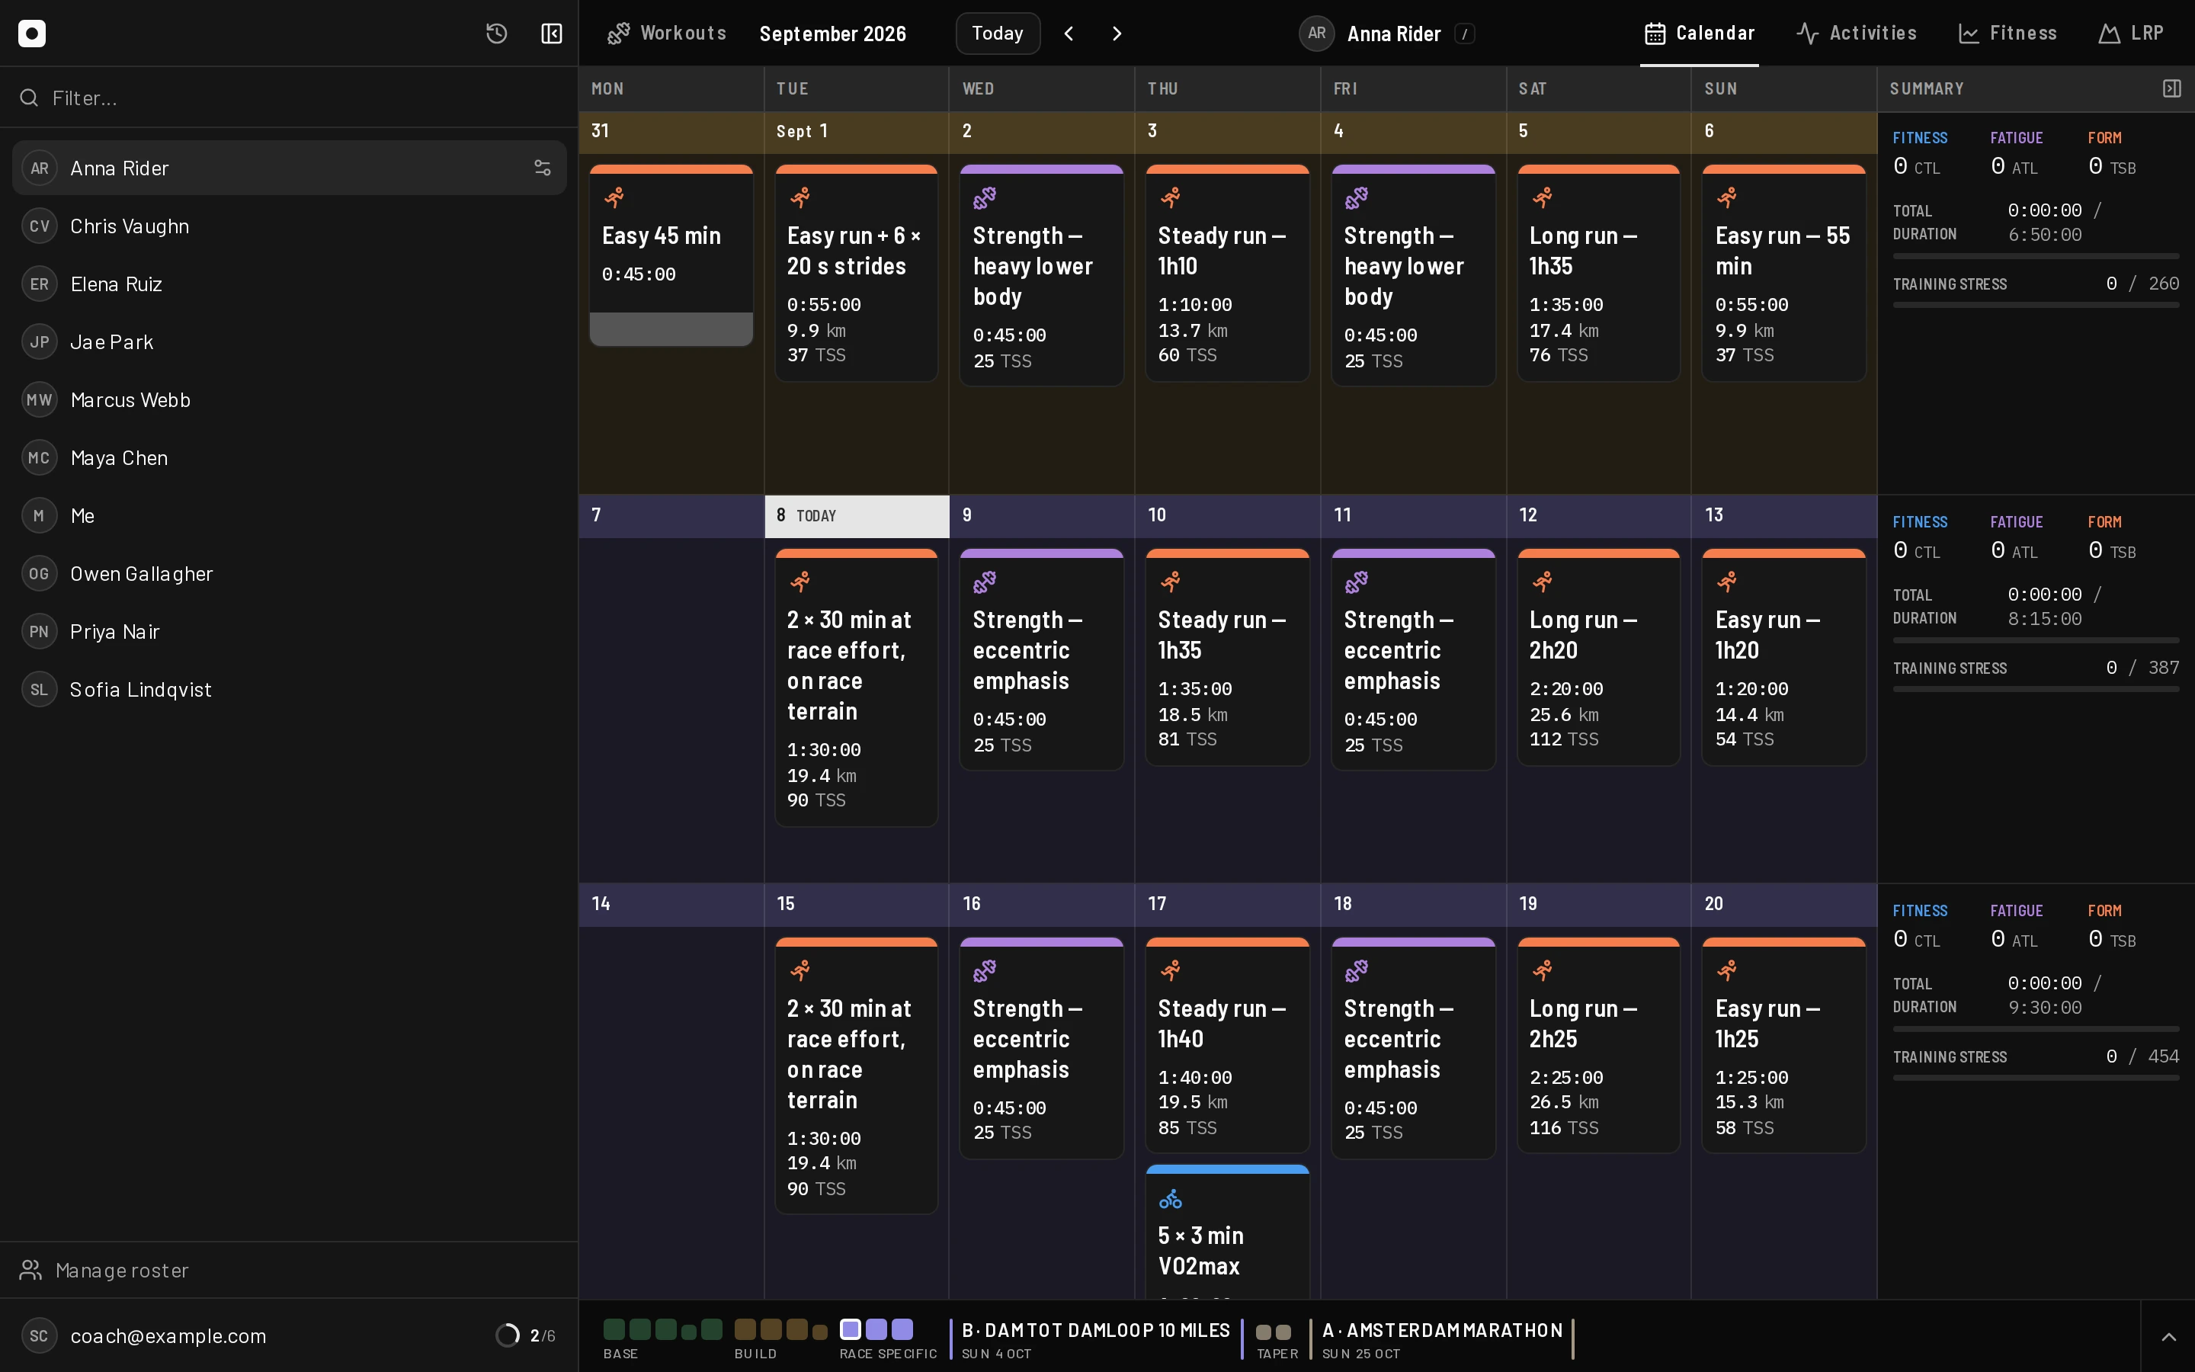The height and width of the screenshot is (1372, 2195).
Task: Click the first green Base phase swatch
Action: tap(614, 1329)
